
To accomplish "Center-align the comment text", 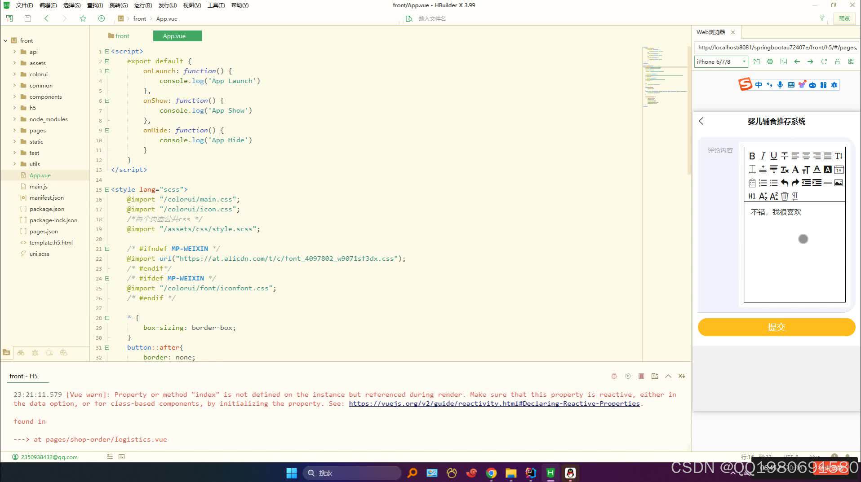I will [x=806, y=156].
